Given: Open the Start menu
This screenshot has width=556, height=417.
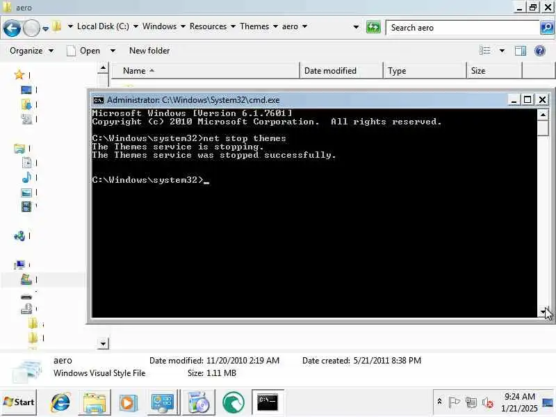Looking at the screenshot, I should [19, 402].
